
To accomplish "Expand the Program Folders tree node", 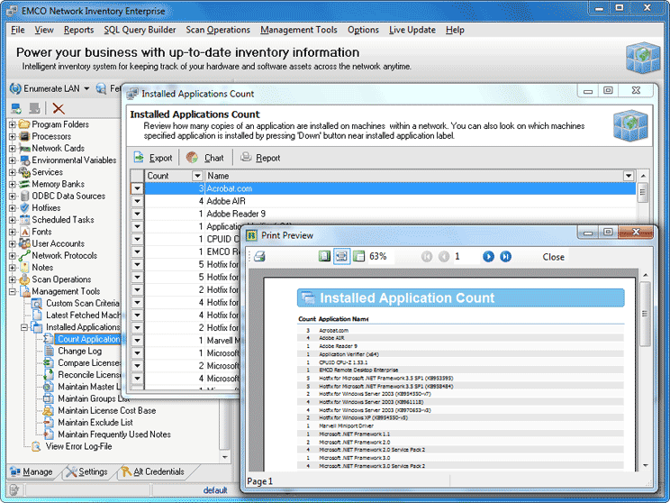I will click(x=13, y=124).
